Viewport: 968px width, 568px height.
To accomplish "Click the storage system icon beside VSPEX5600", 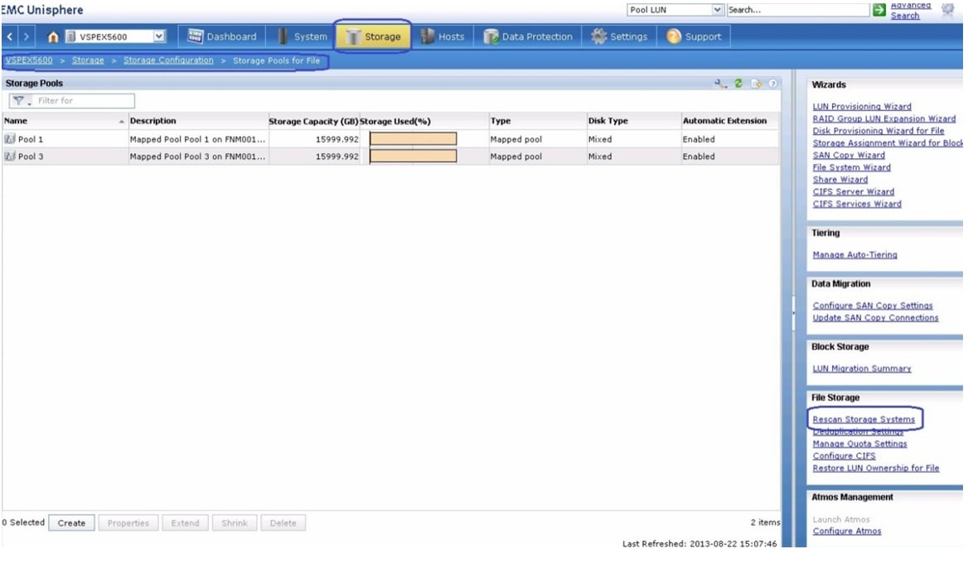I will pos(70,37).
